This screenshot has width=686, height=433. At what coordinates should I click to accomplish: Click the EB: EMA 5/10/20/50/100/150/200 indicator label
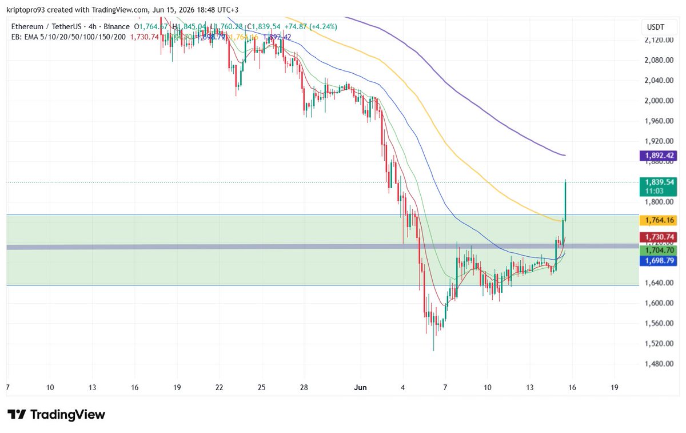(x=70, y=37)
